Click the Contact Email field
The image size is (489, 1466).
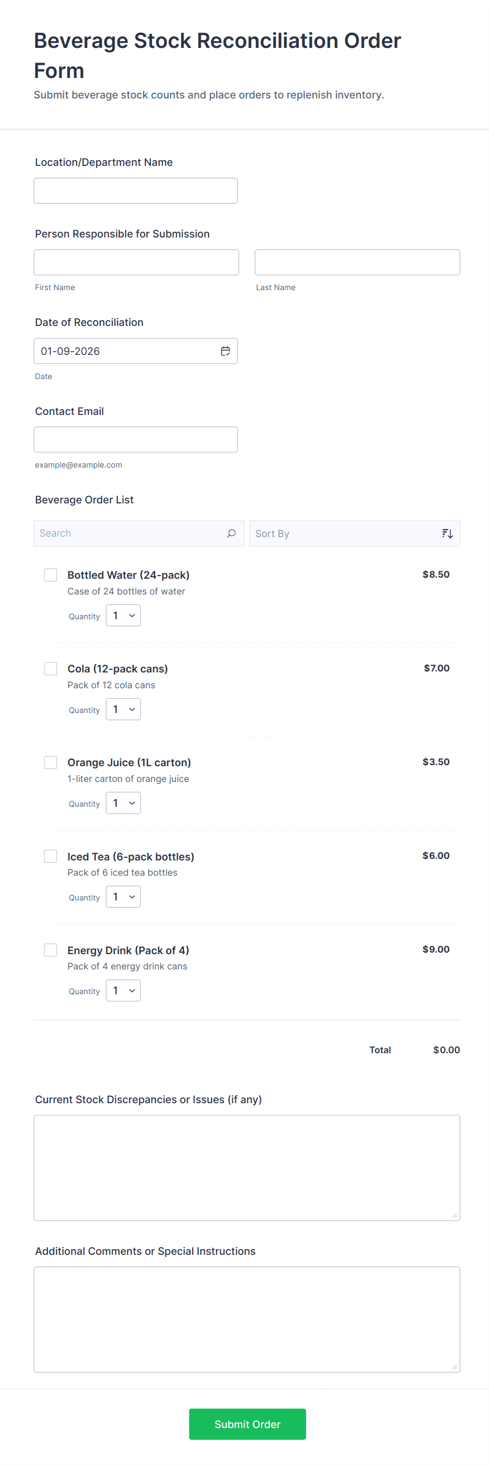pyautogui.click(x=135, y=439)
